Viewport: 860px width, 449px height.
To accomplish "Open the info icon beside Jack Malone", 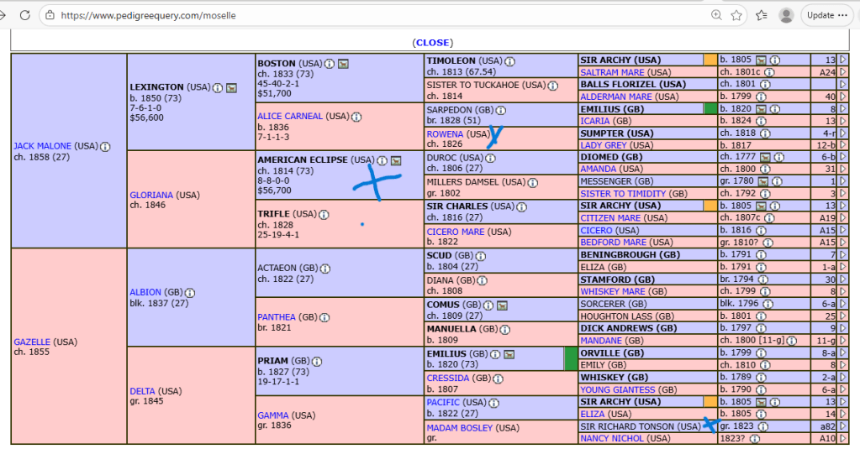I will click(x=105, y=146).
